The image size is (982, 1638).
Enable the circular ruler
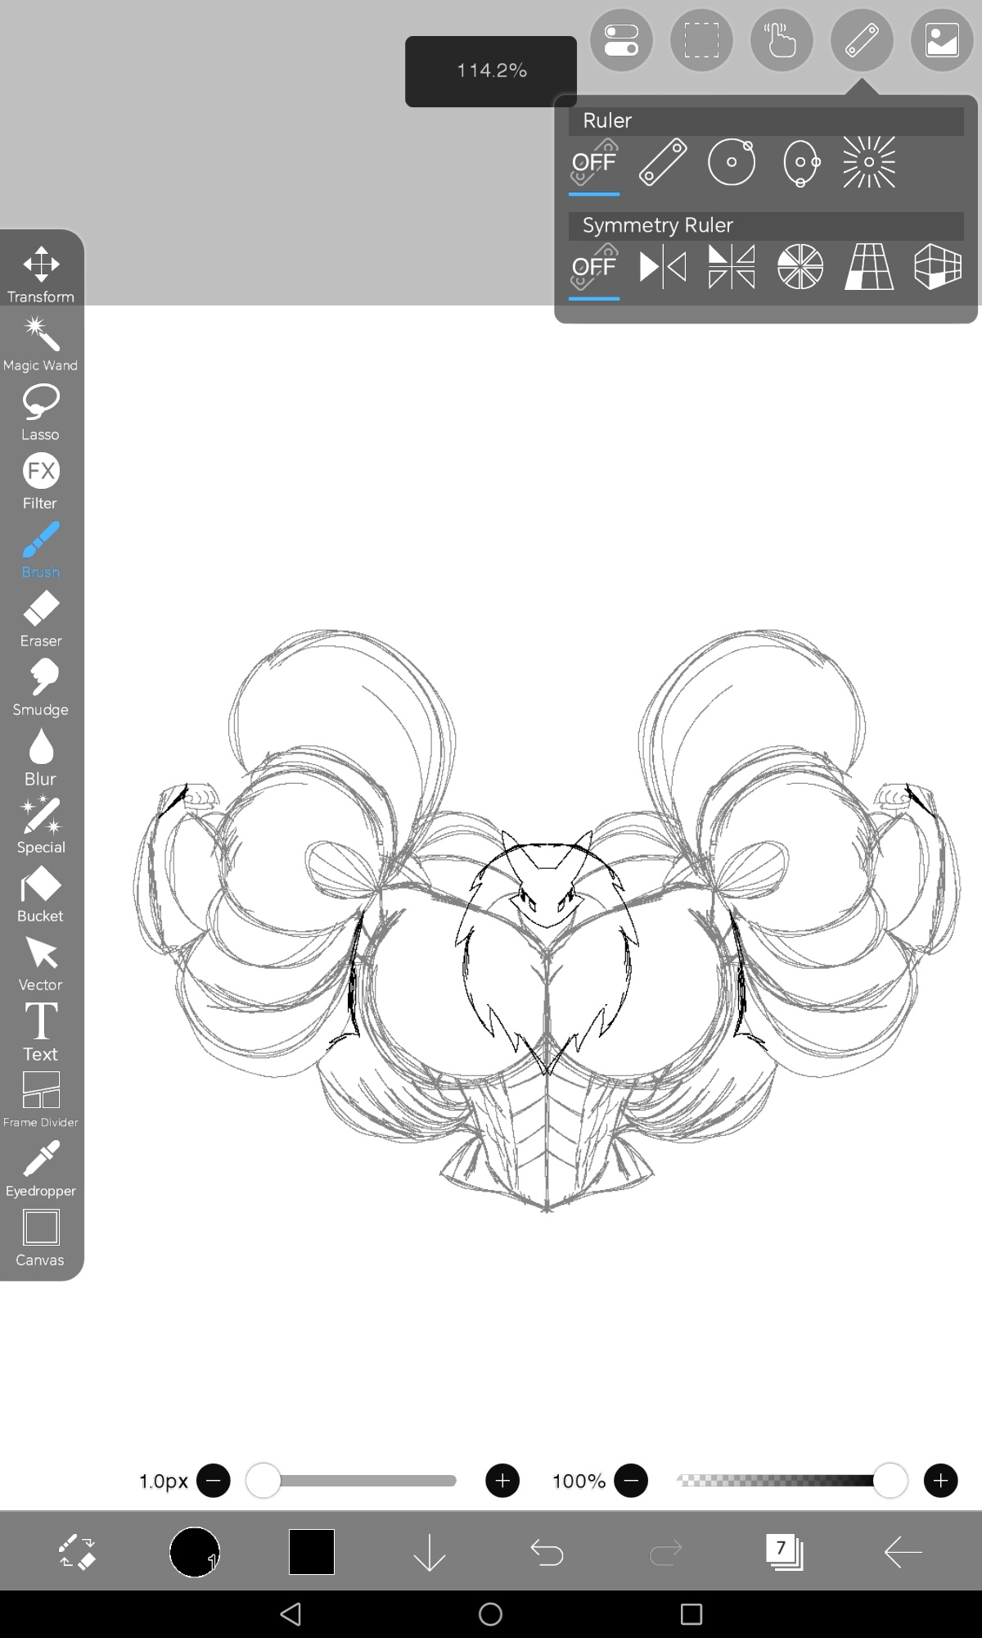point(732,162)
